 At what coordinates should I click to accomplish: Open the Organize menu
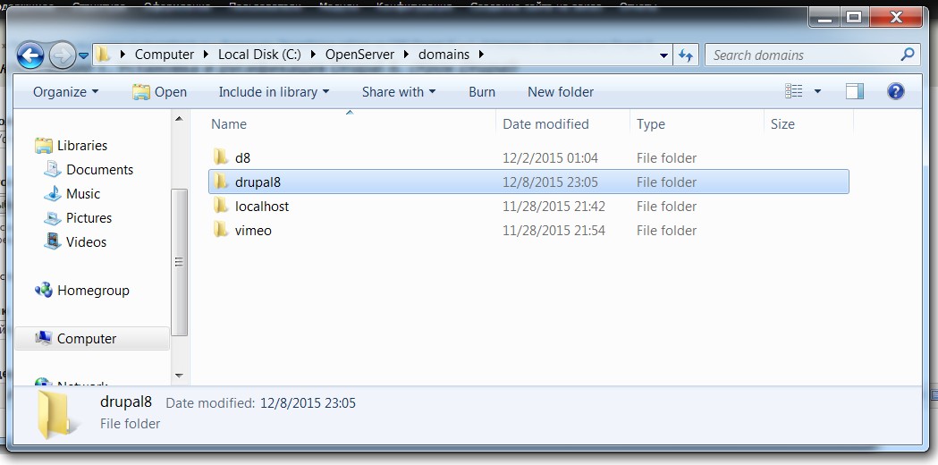coord(65,91)
